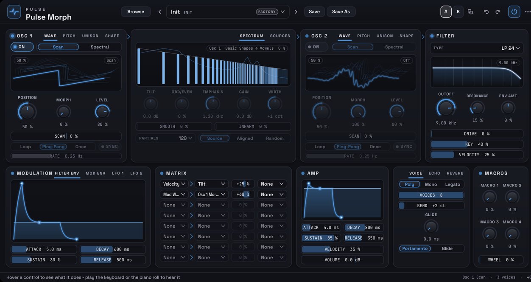
Task: Open the Init preset dropdown
Action: coord(228,12)
